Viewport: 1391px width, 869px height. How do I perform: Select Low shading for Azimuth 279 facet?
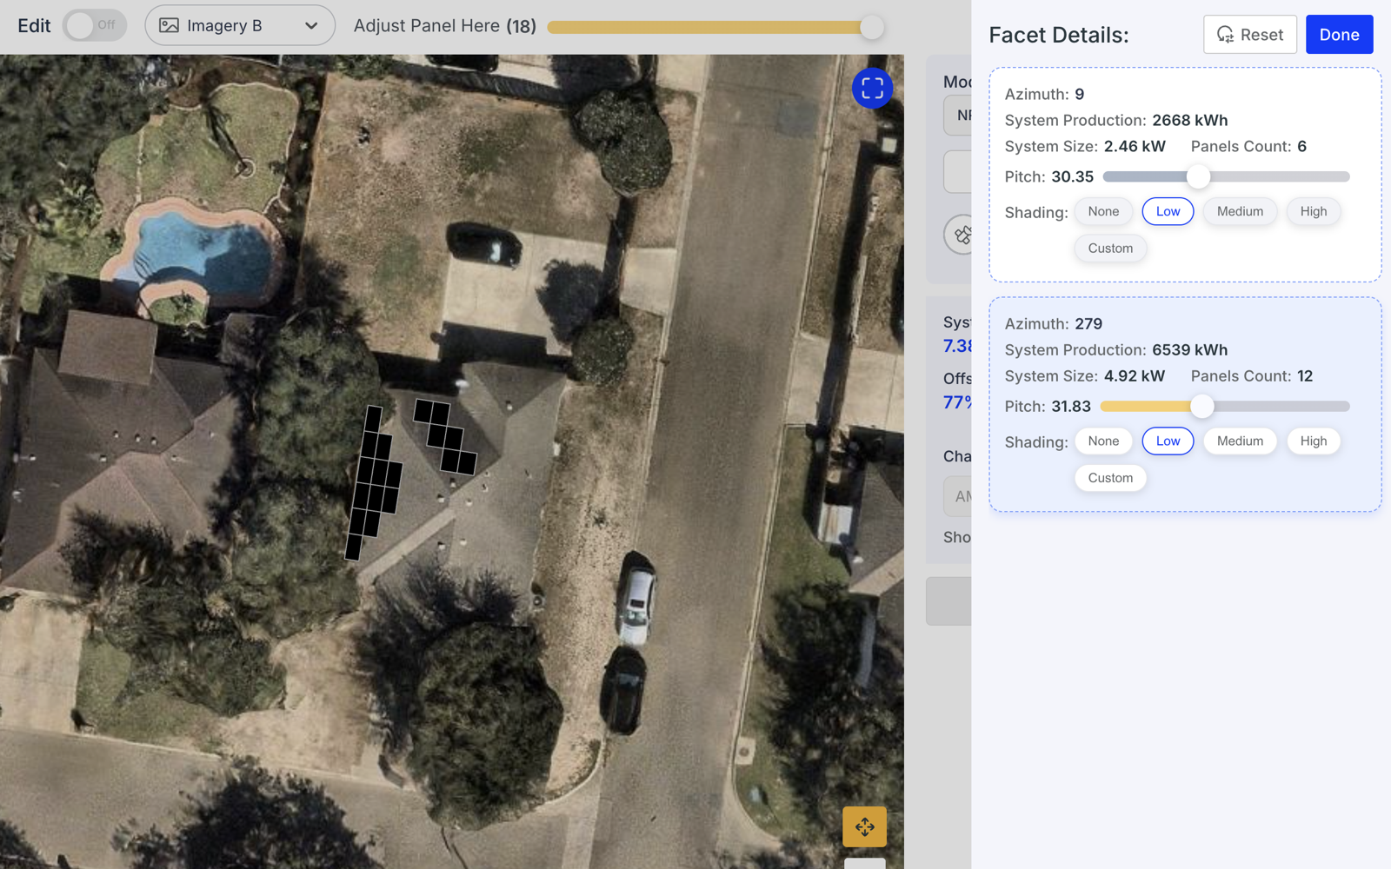click(1168, 441)
